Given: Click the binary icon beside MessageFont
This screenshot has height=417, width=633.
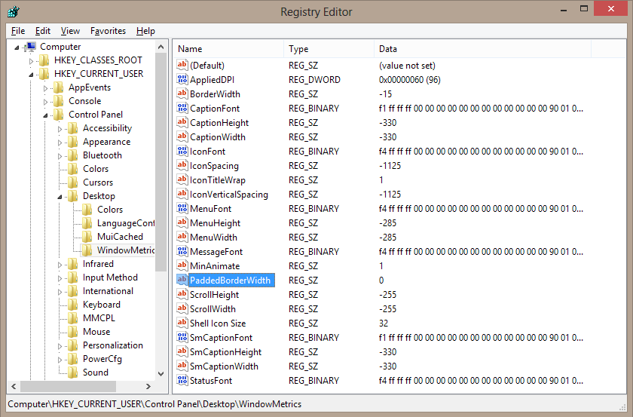Looking at the screenshot, I should (x=182, y=251).
